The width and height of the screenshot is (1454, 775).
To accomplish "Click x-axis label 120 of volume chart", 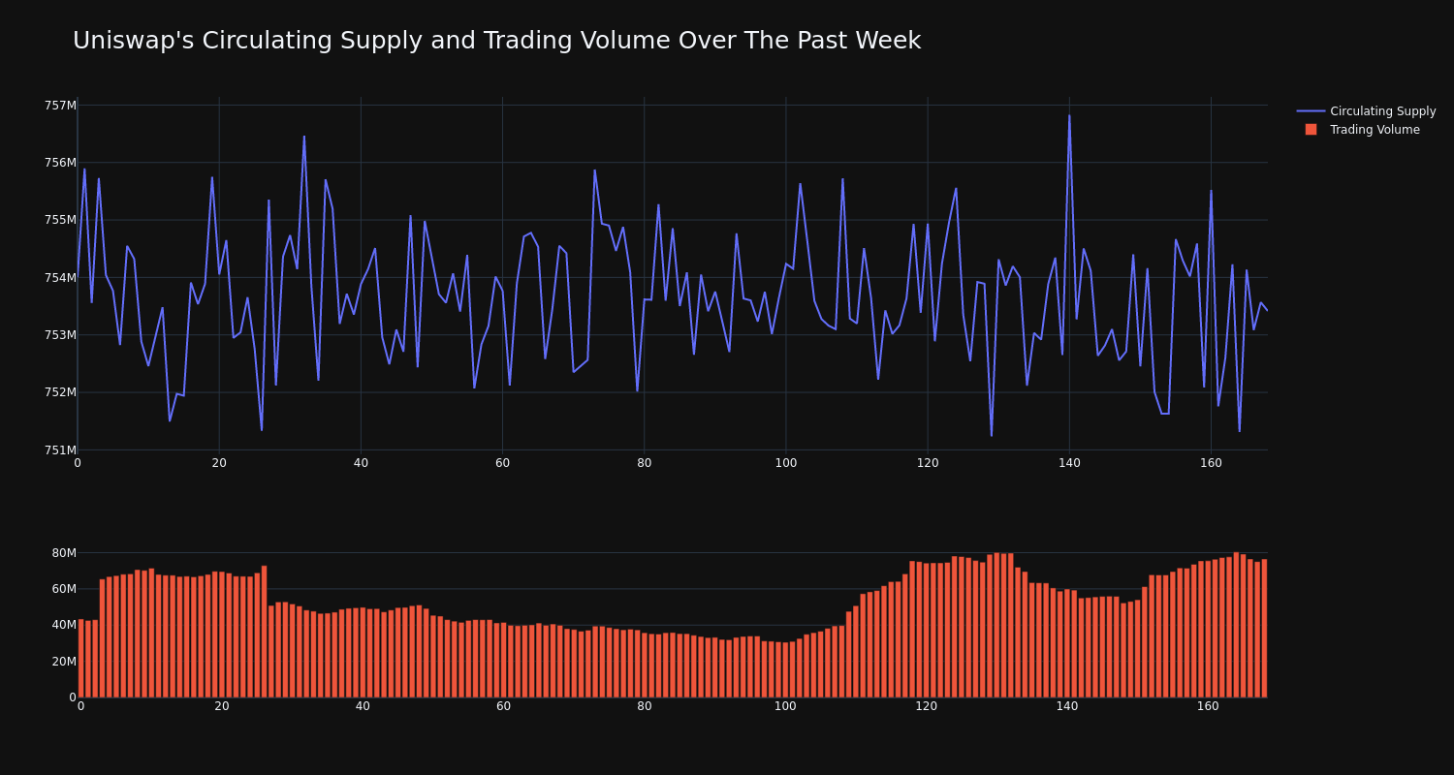I will 926,706.
